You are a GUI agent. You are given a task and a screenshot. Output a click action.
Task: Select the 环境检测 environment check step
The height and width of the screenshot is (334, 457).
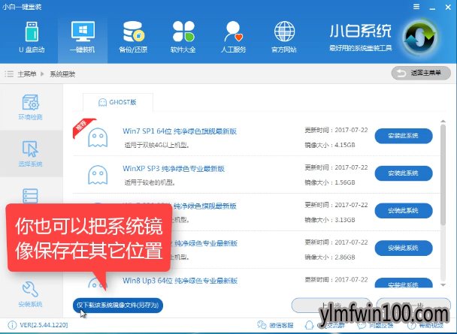[x=31, y=107]
